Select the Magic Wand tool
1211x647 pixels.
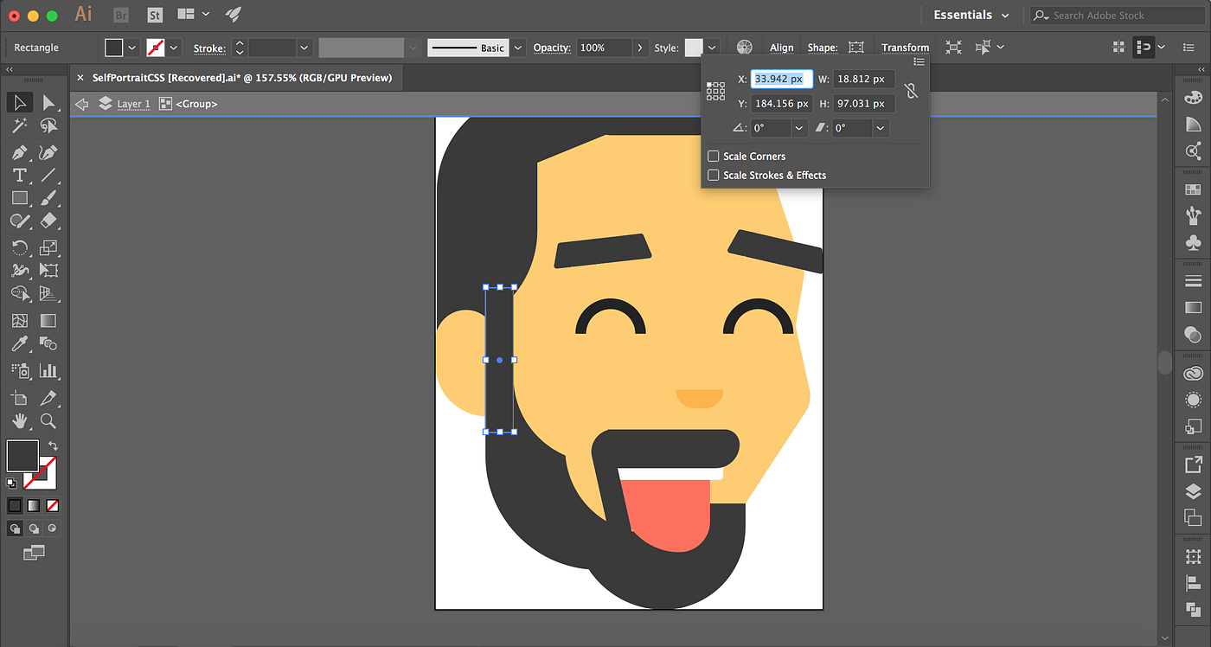click(19, 126)
